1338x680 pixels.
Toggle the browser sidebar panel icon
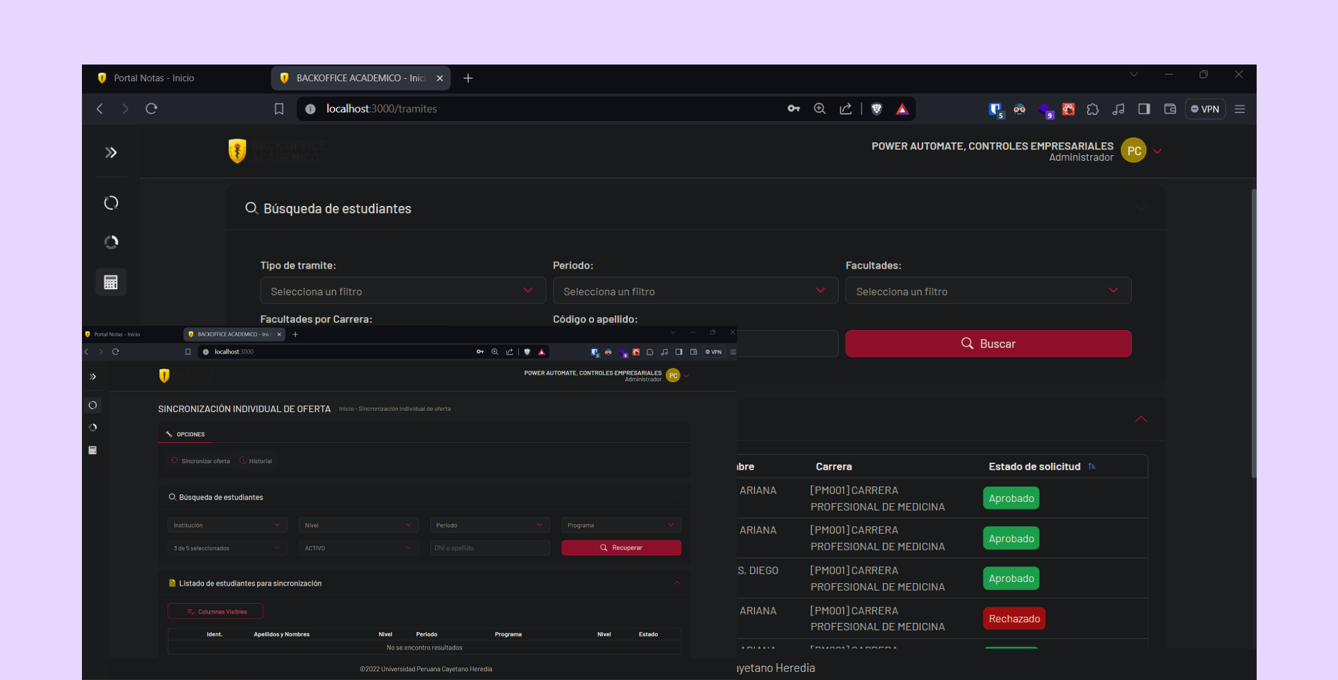tap(1144, 109)
